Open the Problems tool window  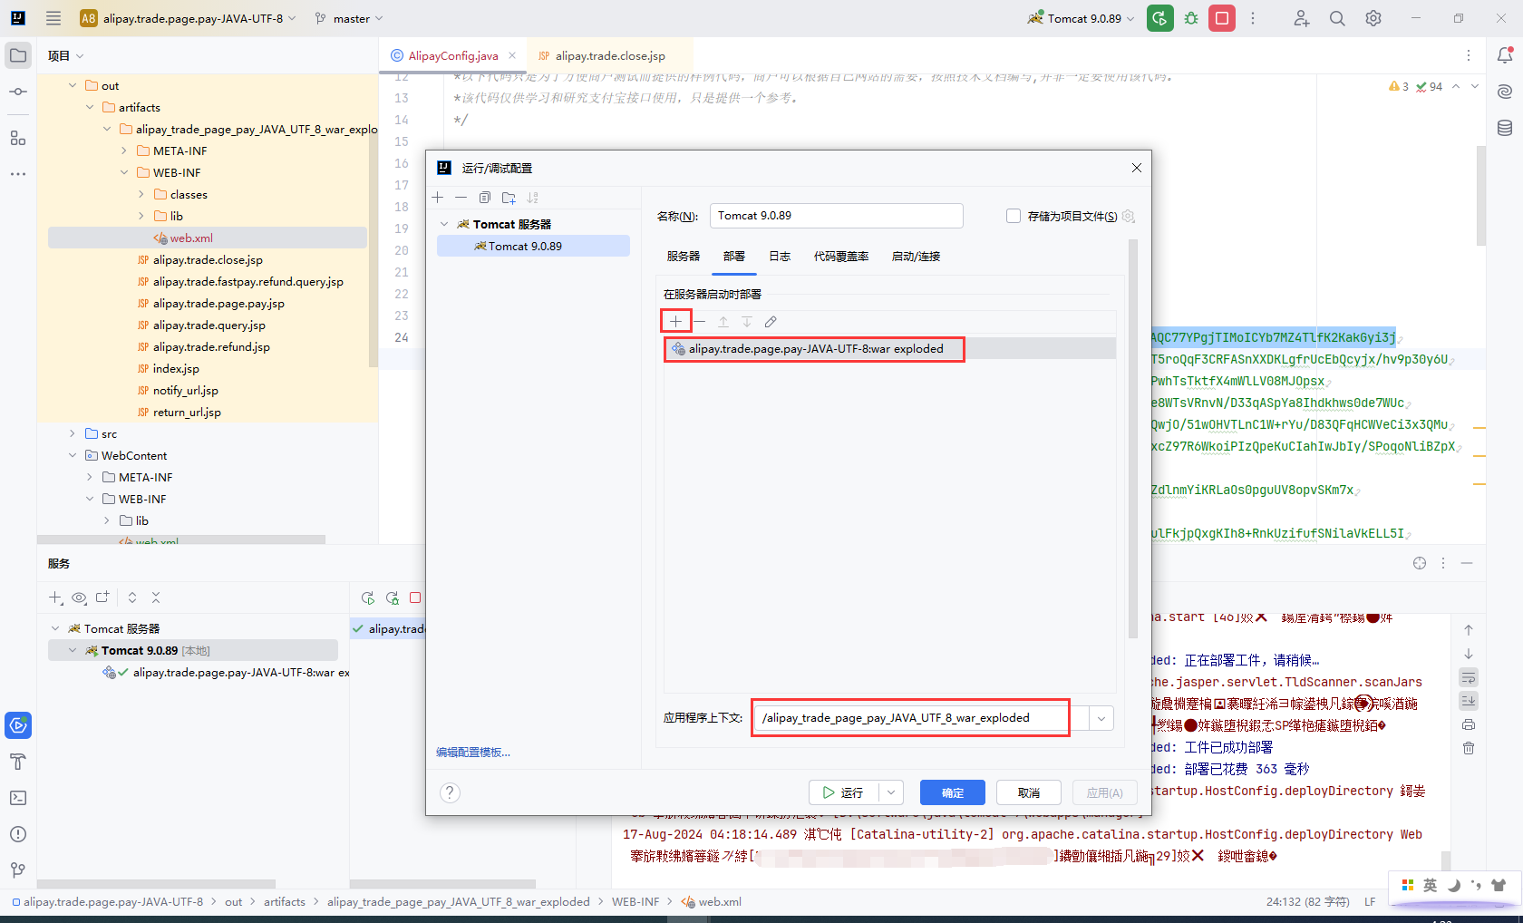pyautogui.click(x=18, y=834)
